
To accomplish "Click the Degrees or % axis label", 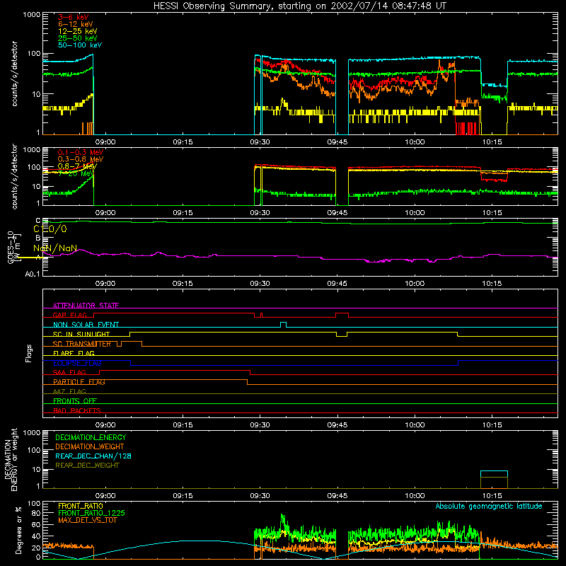I will [18, 530].
